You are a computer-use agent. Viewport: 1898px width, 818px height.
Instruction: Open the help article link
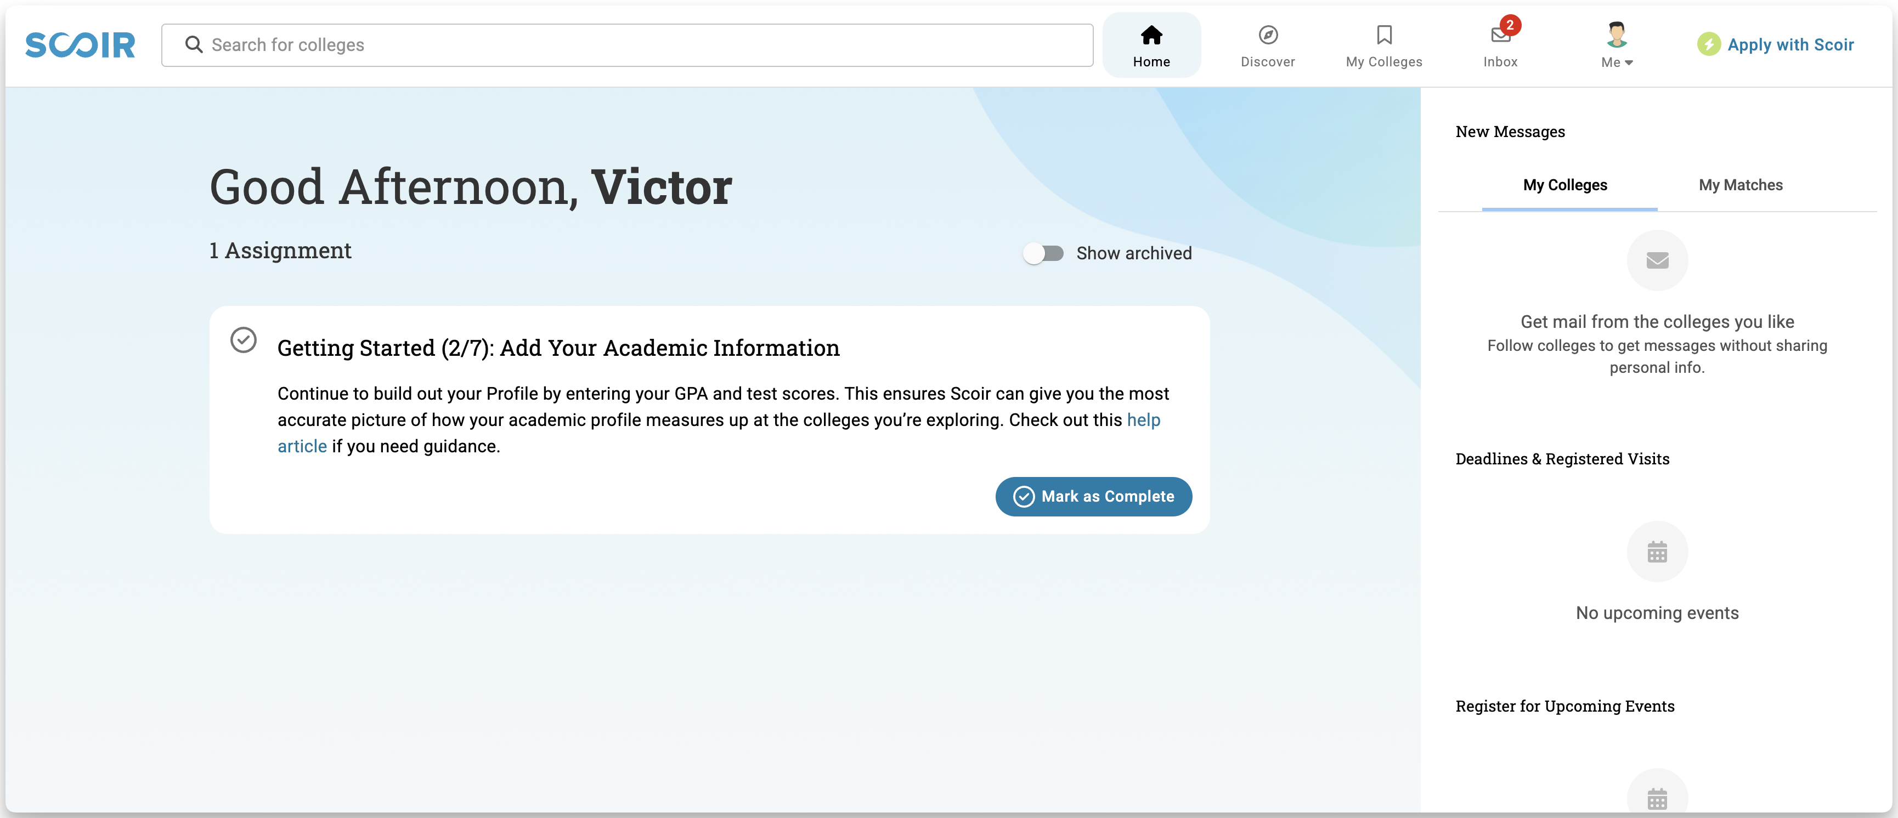point(1143,419)
